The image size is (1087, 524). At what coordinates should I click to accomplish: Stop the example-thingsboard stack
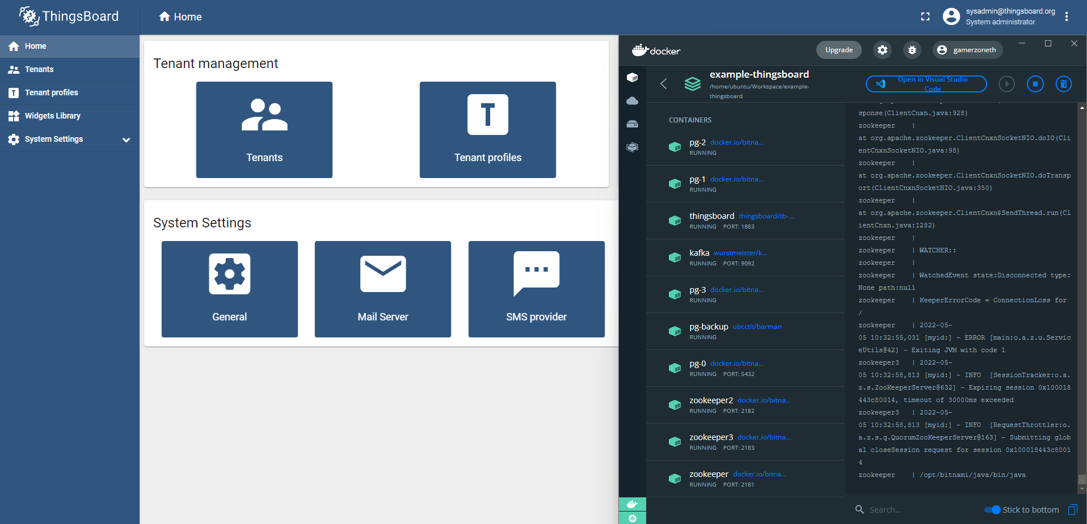point(1035,84)
